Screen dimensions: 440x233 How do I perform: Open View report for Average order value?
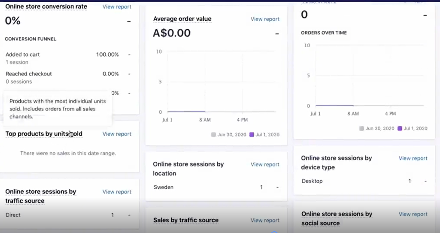265,19
